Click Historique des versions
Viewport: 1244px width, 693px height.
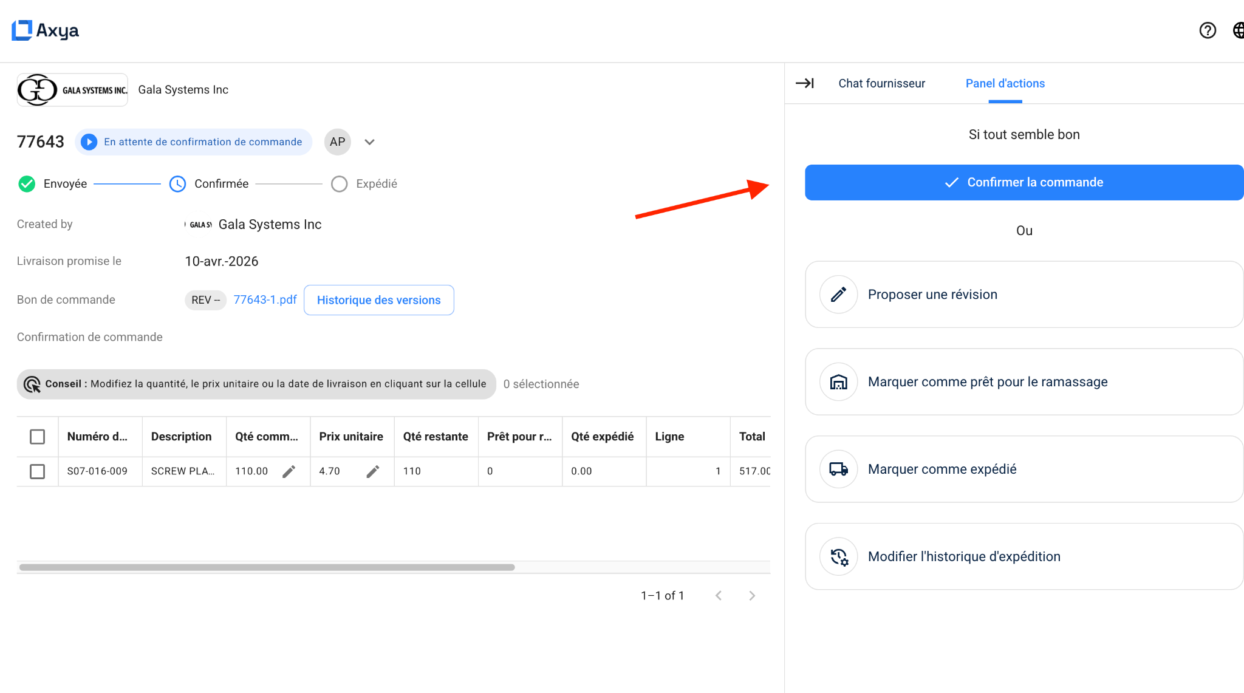tap(378, 299)
